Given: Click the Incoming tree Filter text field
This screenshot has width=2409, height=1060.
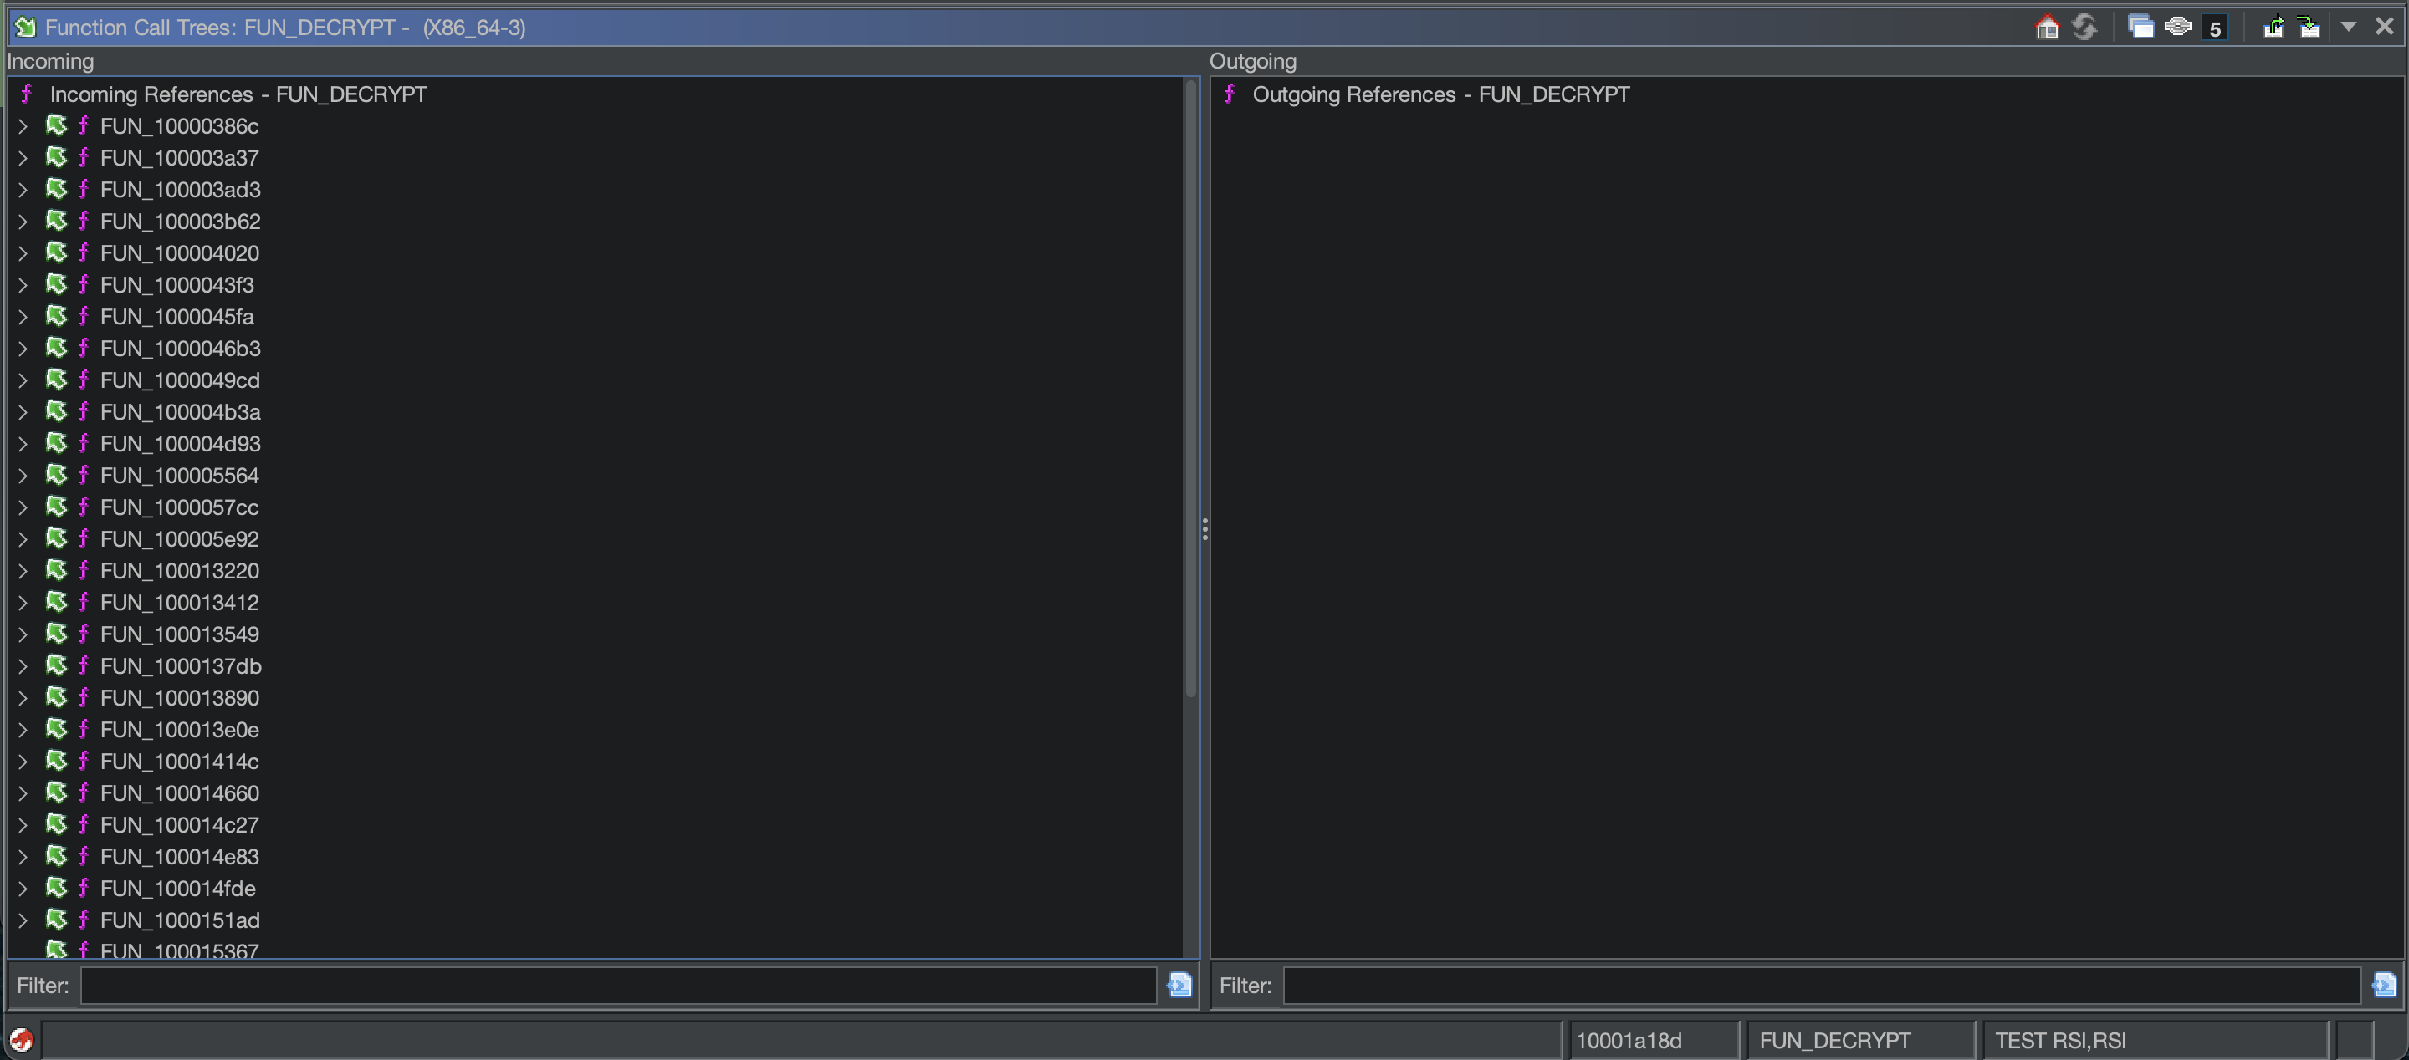Looking at the screenshot, I should coord(619,986).
